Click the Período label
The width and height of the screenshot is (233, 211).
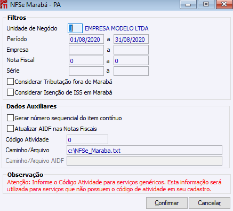coord(17,39)
